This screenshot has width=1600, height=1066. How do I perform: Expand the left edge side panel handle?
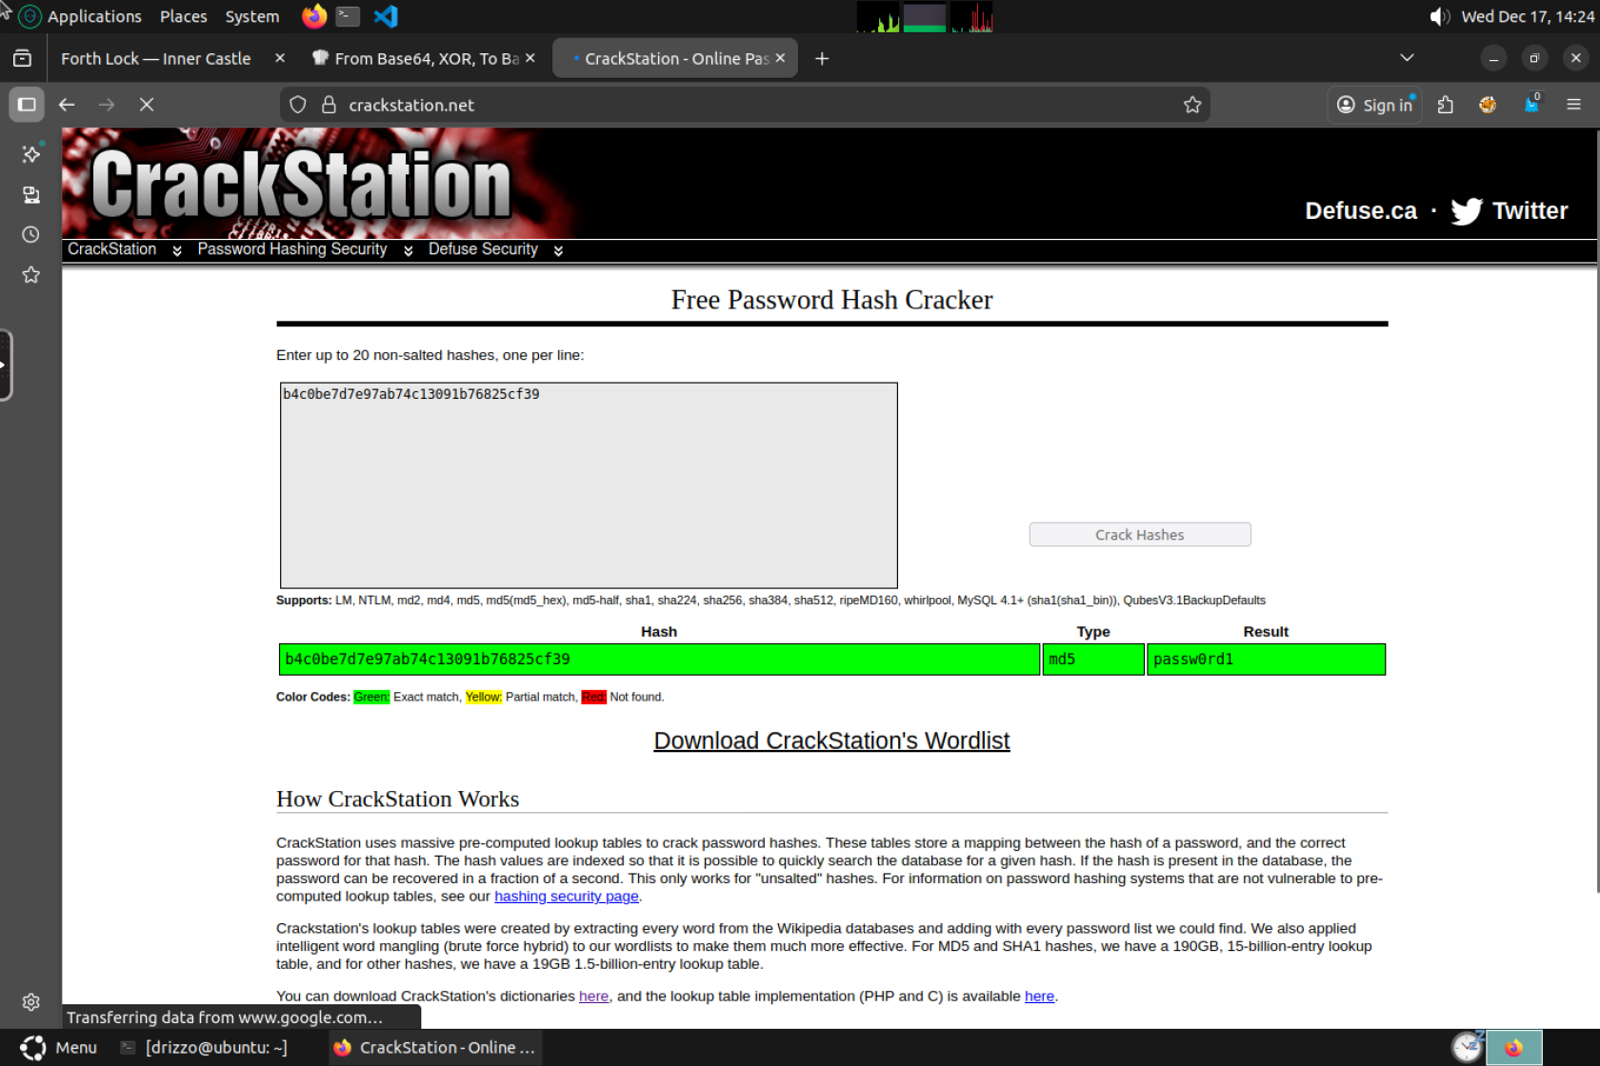click(6, 365)
